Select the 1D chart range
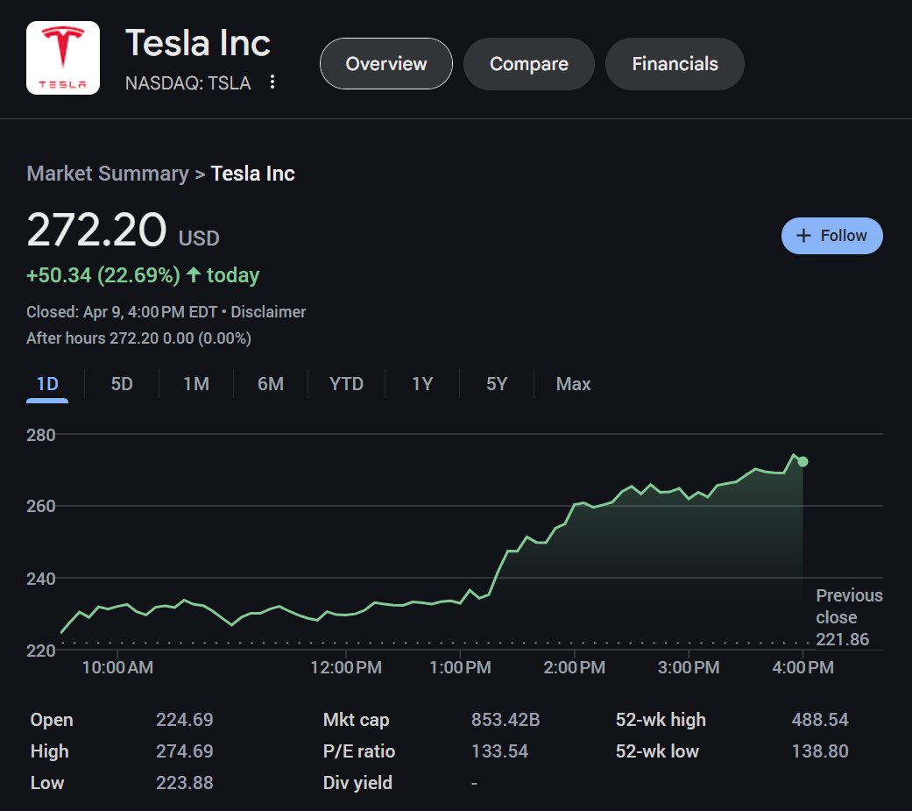 point(47,384)
